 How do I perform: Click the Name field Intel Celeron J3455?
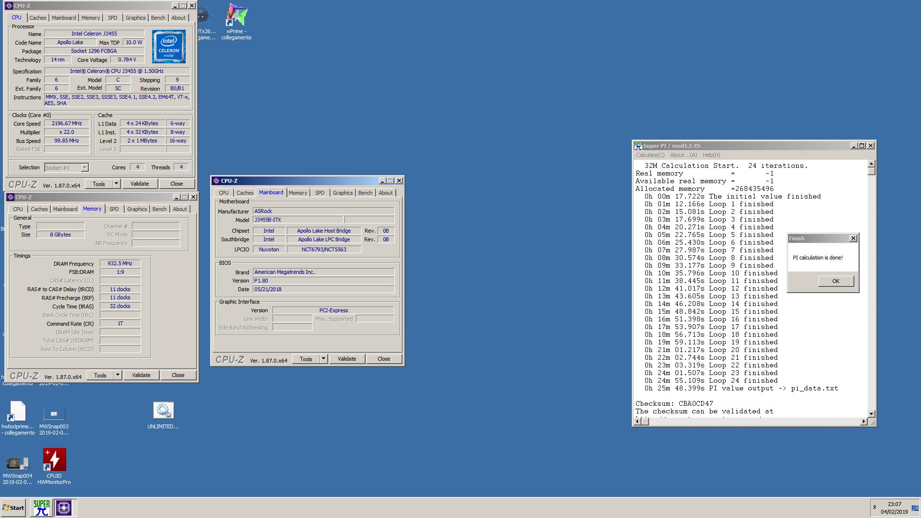tap(94, 34)
